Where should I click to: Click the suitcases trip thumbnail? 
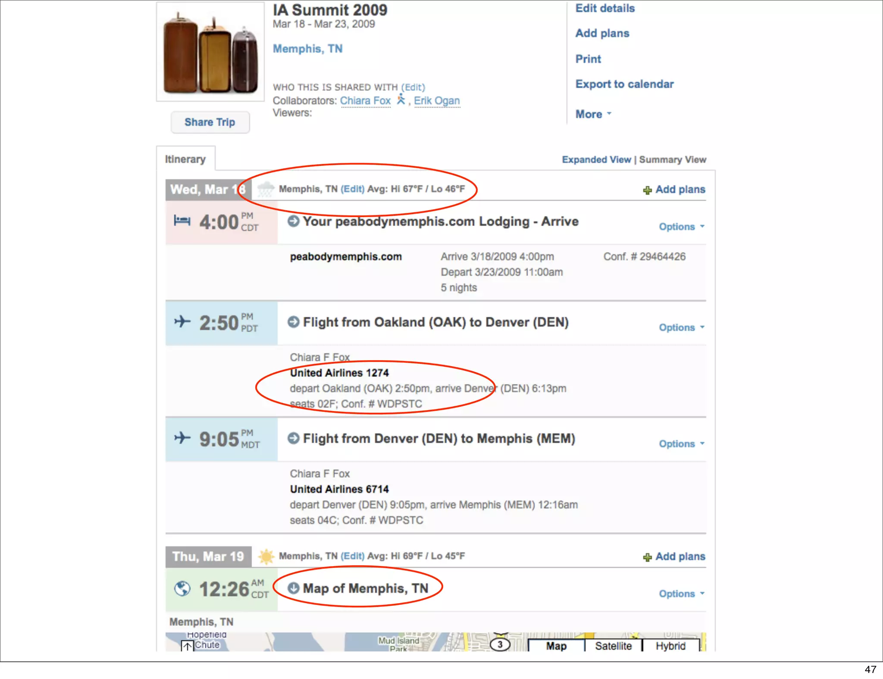click(x=210, y=52)
